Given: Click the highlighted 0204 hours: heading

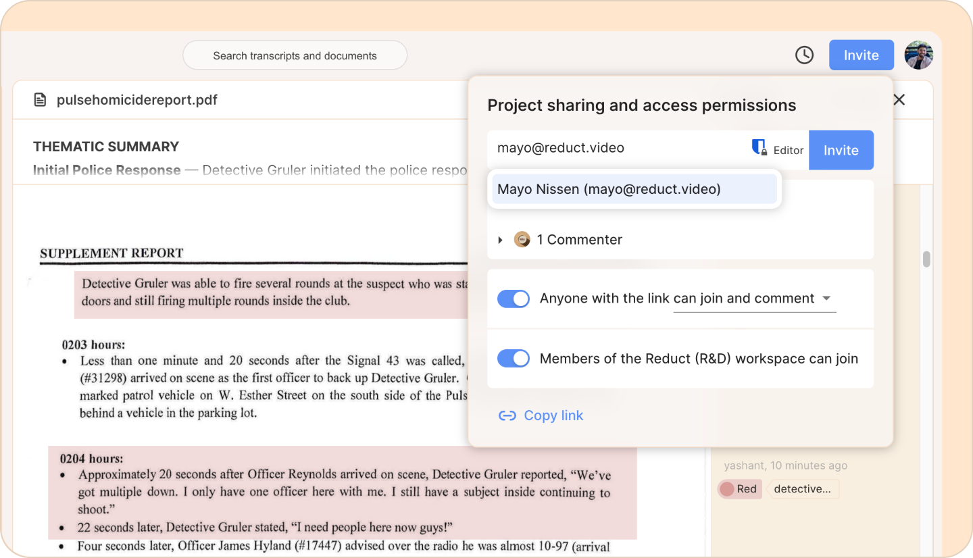Looking at the screenshot, I should pos(92,459).
